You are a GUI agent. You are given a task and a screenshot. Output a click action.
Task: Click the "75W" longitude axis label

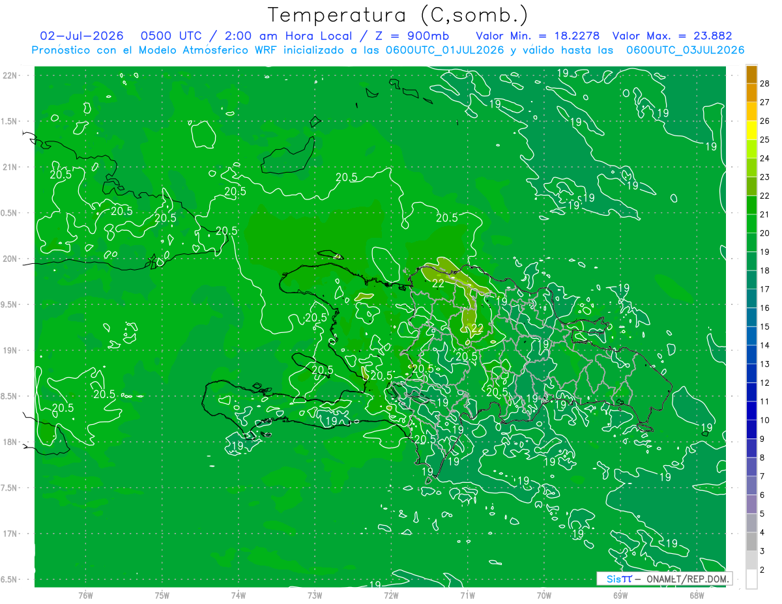coord(162,596)
